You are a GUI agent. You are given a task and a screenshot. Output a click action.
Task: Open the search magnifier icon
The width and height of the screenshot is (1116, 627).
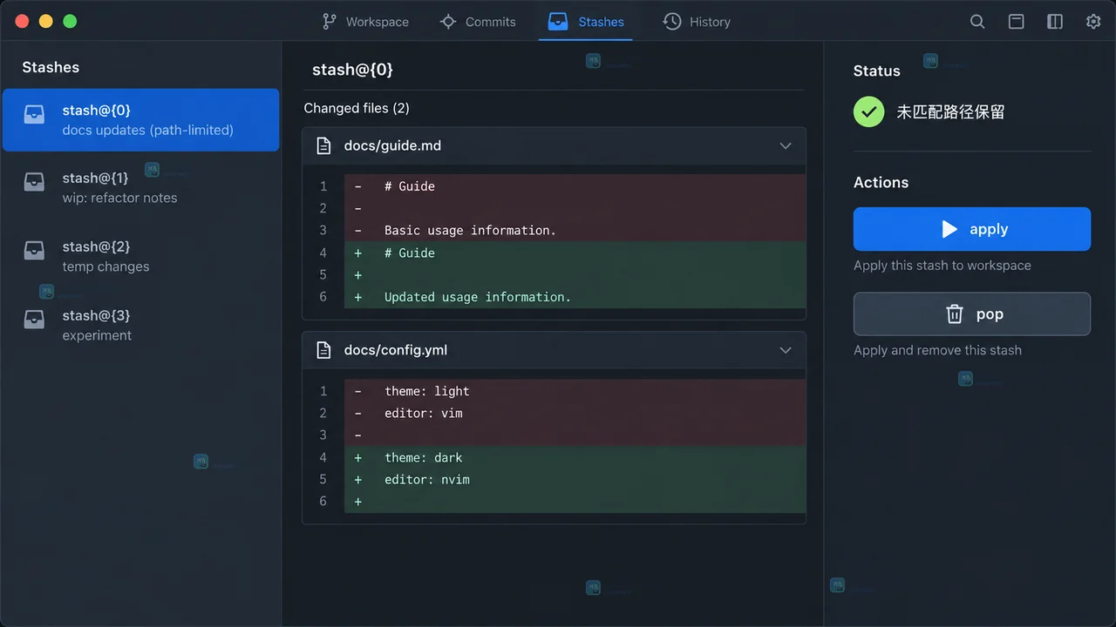click(977, 22)
